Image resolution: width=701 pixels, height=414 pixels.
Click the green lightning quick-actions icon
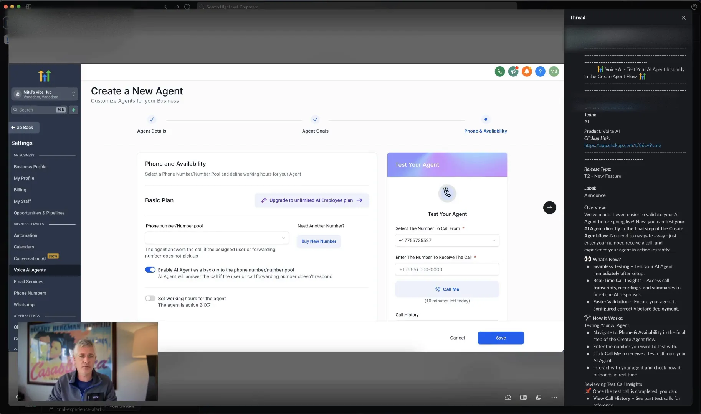click(74, 110)
